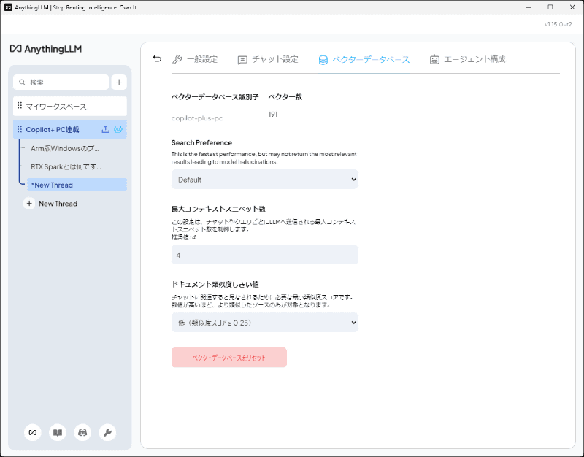This screenshot has height=457, width=584.
Task: Open documentation via the book icon
Action: tap(58, 432)
